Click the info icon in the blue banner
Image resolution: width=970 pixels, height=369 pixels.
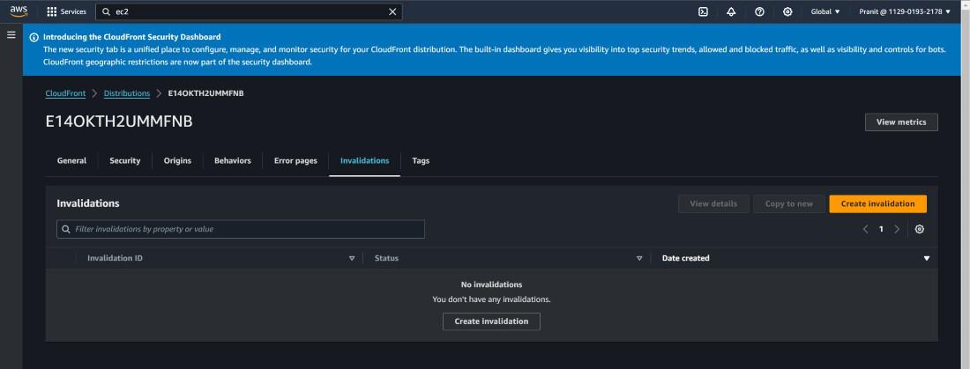[34, 37]
